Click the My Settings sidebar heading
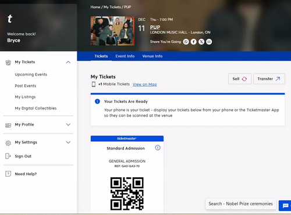 (x=26, y=142)
